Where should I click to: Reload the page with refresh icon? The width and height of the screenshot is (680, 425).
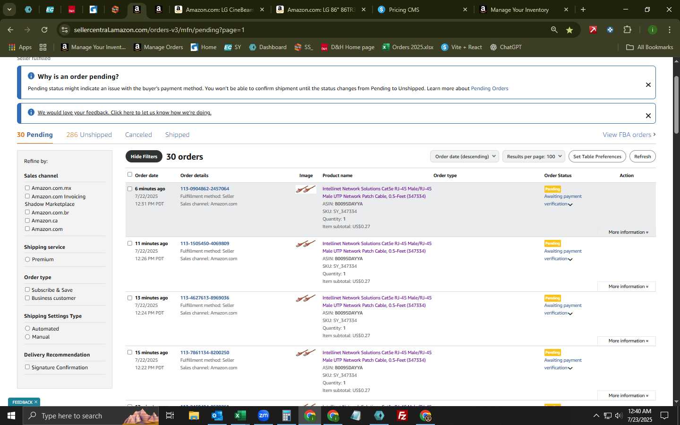(x=44, y=30)
